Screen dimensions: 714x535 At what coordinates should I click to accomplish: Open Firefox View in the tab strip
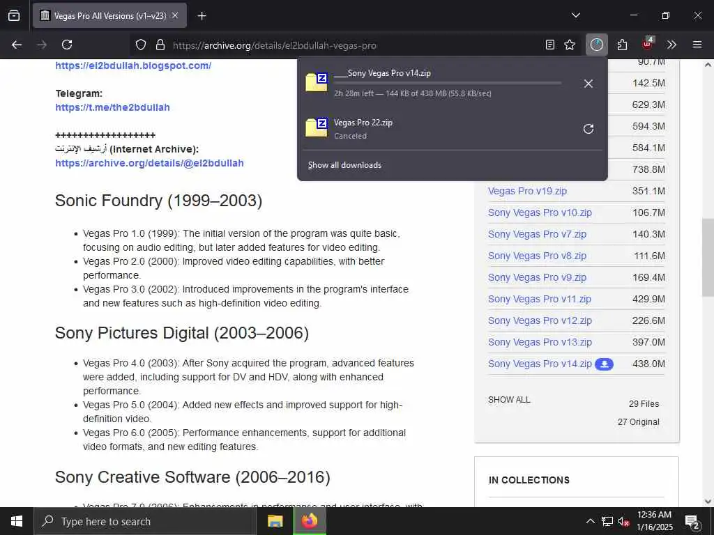pyautogui.click(x=14, y=15)
